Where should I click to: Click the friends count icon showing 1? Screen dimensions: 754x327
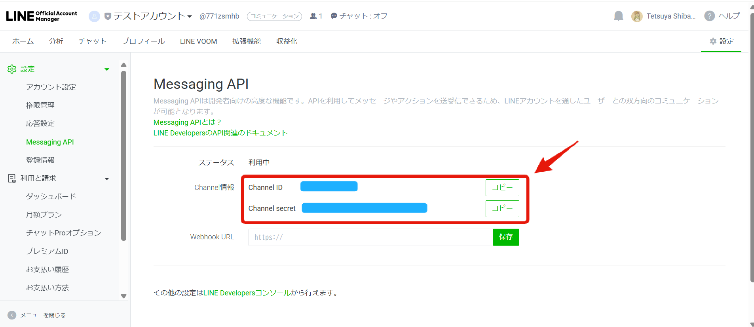[x=313, y=16]
